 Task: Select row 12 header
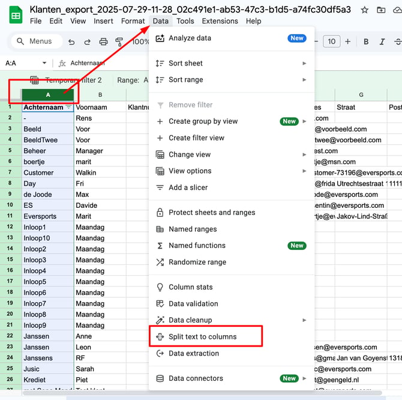10,227
